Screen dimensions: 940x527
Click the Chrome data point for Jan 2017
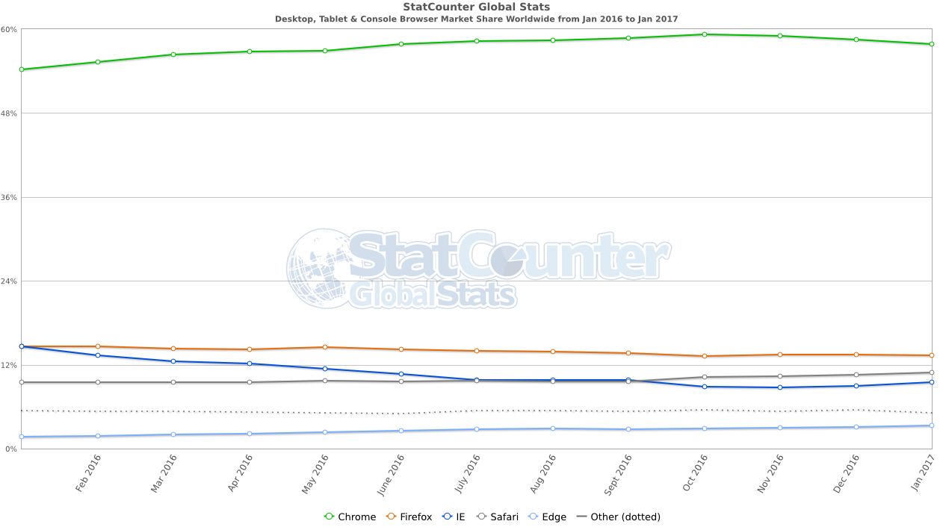pos(932,44)
